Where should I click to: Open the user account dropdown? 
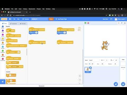coord(120,19)
